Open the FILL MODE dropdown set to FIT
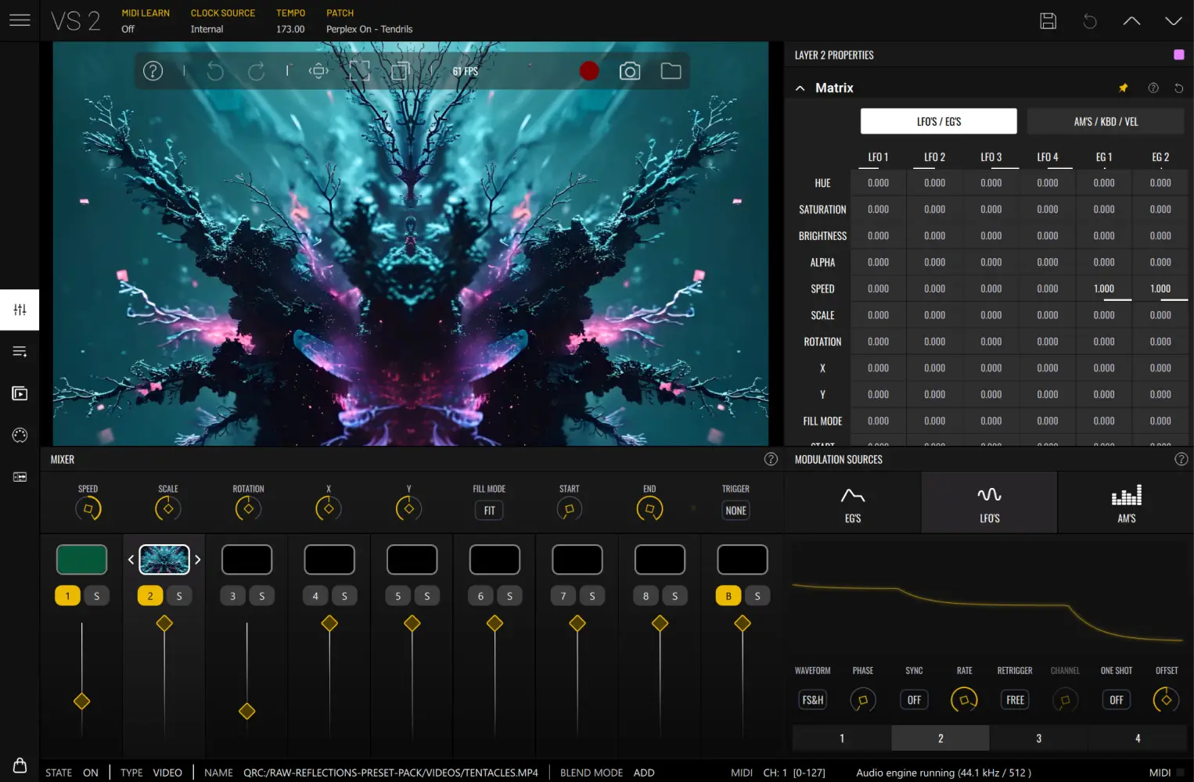Viewport: 1194px width, 782px height. (488, 510)
